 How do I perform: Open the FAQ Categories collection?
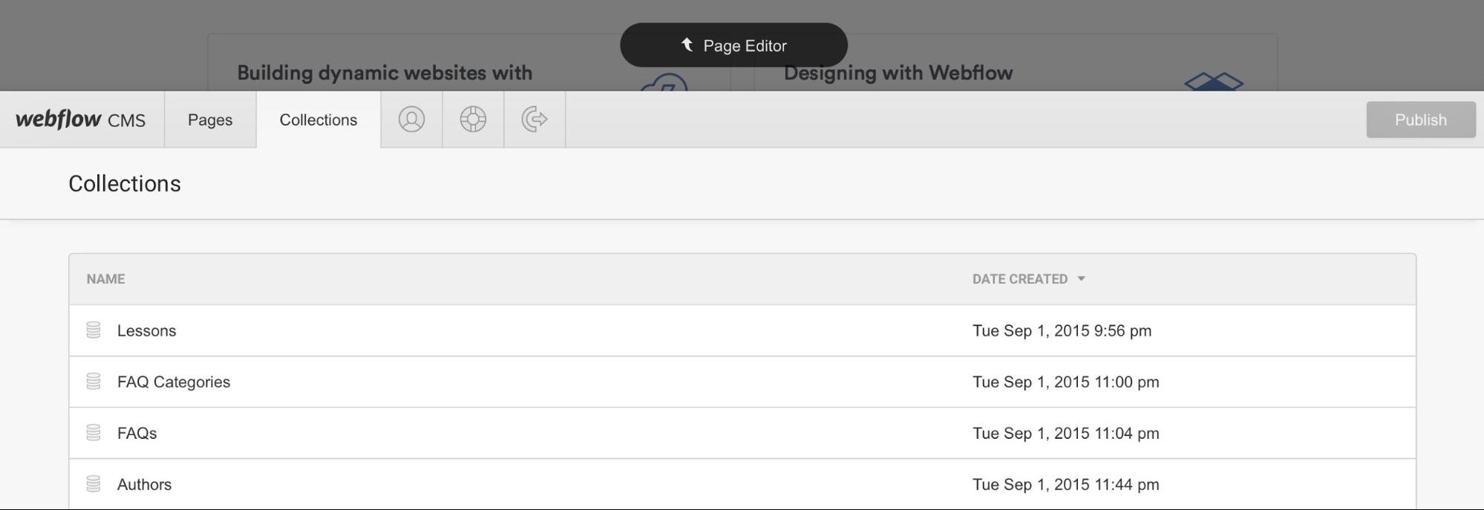tap(742, 382)
